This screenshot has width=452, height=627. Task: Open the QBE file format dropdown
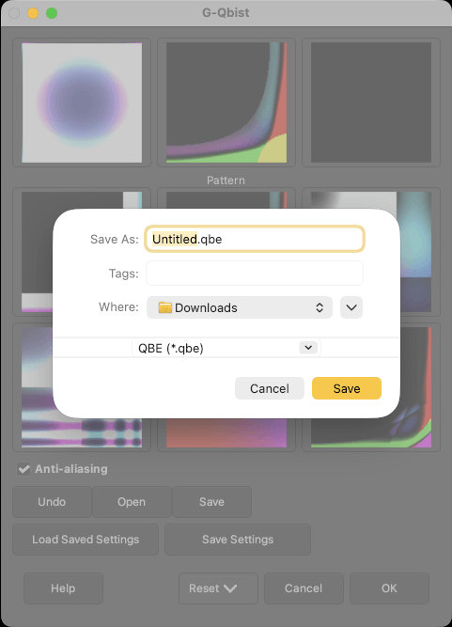point(226,348)
